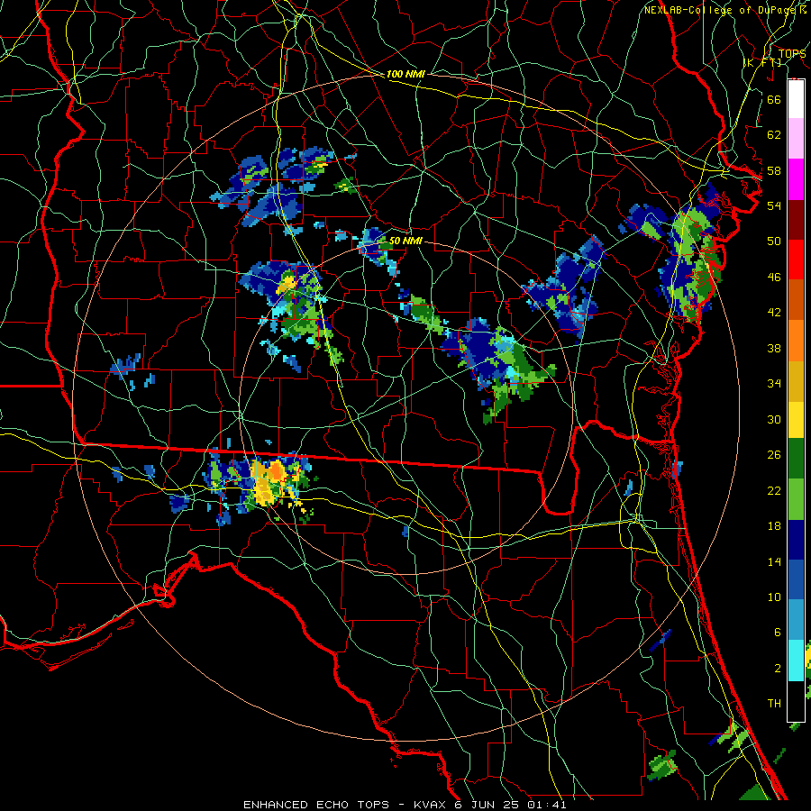Click the legend value '10'
The image size is (811, 811).
(x=774, y=597)
